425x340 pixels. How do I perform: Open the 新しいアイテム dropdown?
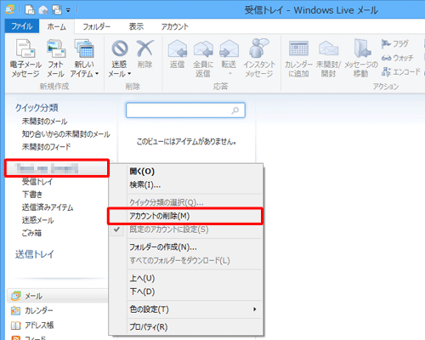pyautogui.click(x=84, y=59)
